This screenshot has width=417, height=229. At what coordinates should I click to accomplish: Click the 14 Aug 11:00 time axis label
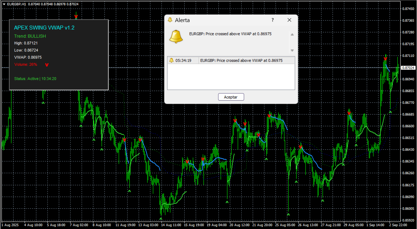pos(171,225)
